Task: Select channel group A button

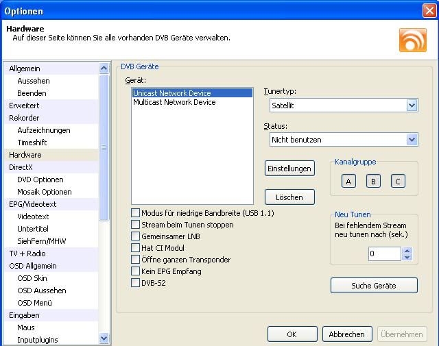Action: tap(348, 181)
